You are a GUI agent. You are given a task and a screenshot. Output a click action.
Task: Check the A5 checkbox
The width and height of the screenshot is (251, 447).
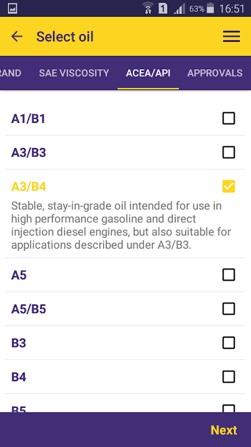[x=229, y=275]
